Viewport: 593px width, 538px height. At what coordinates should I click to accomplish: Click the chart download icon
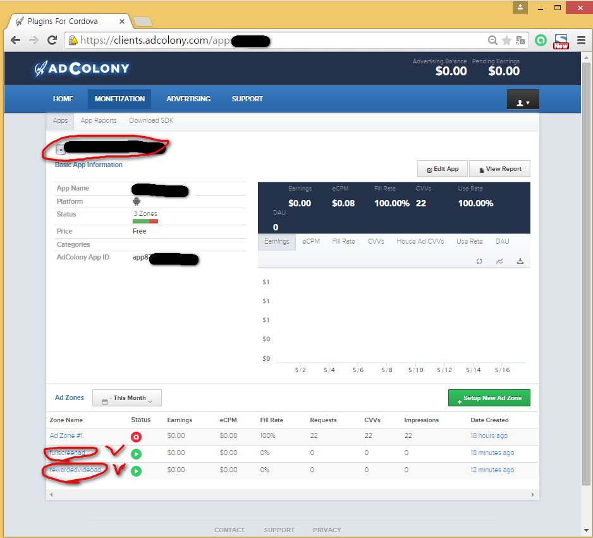pos(520,261)
